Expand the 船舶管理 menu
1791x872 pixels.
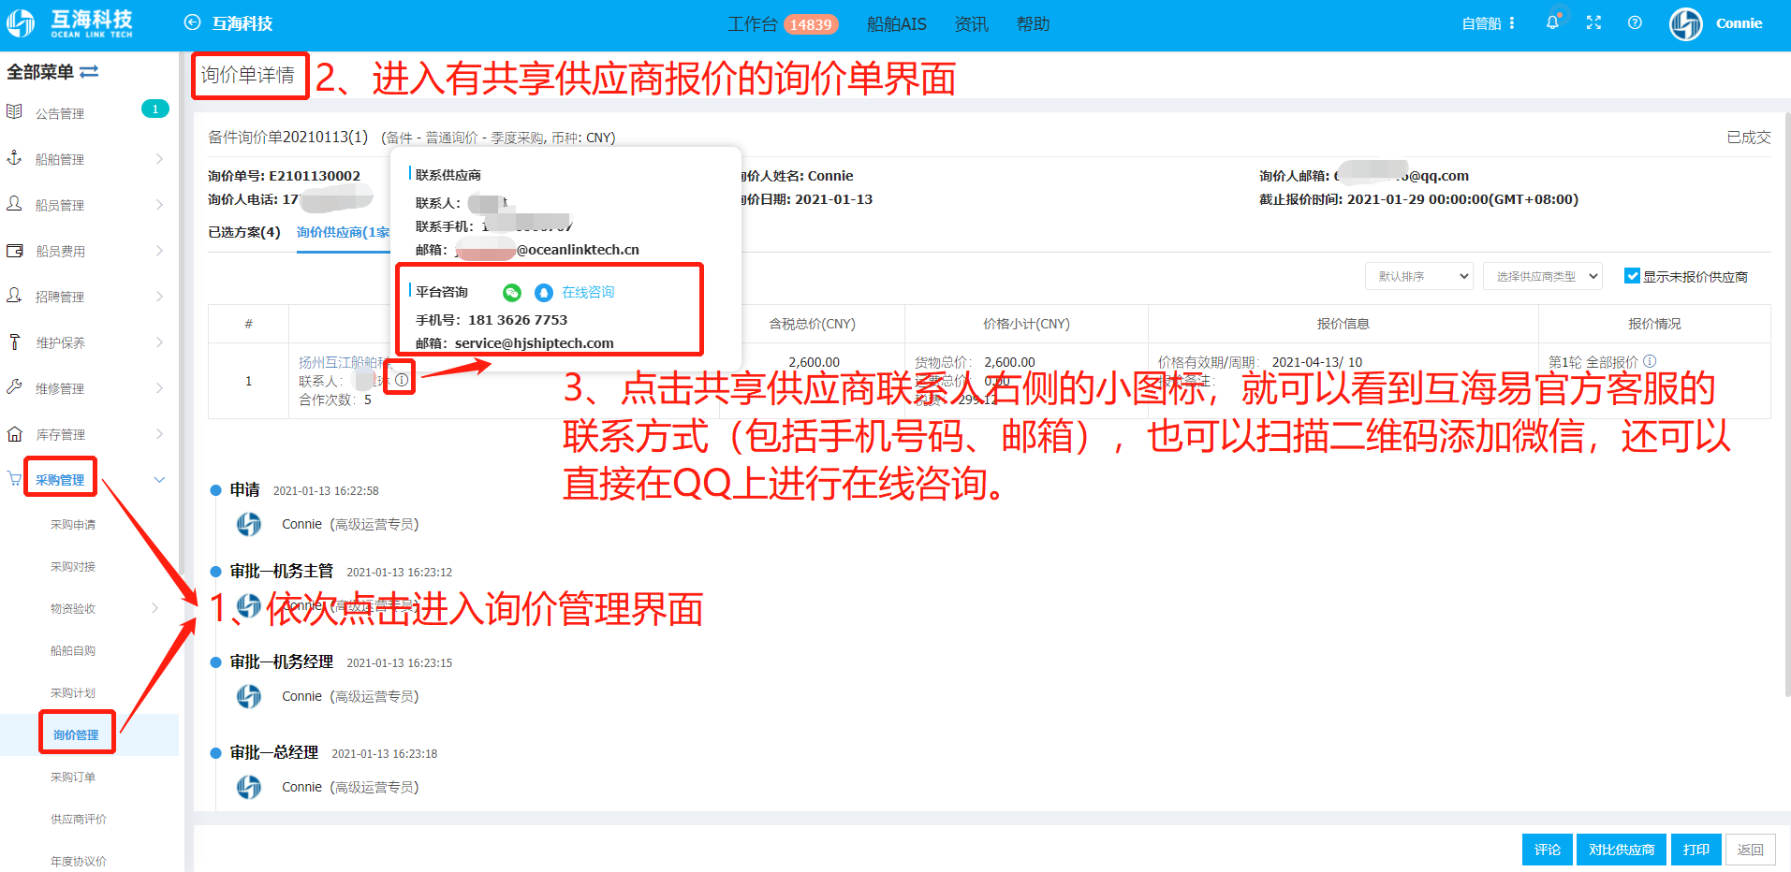point(159,159)
